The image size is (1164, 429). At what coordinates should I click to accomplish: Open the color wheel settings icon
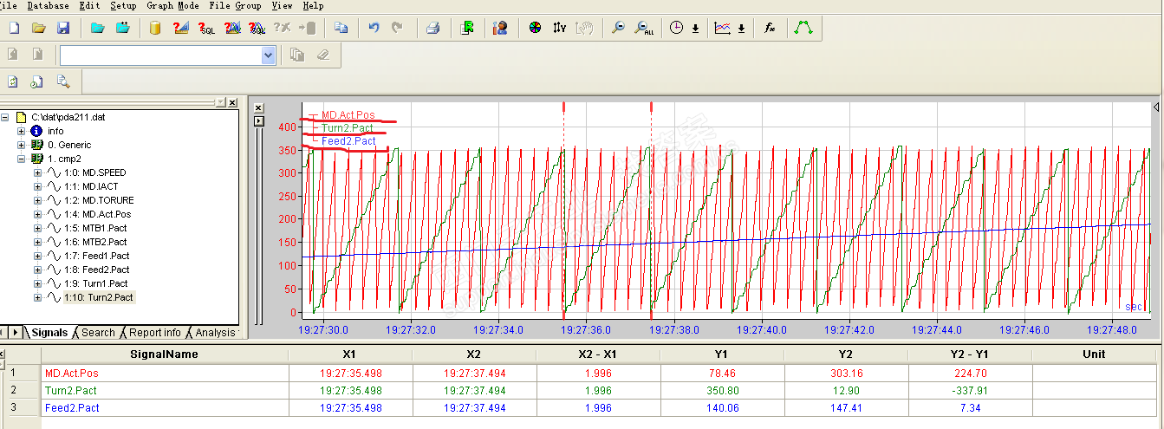pos(535,28)
